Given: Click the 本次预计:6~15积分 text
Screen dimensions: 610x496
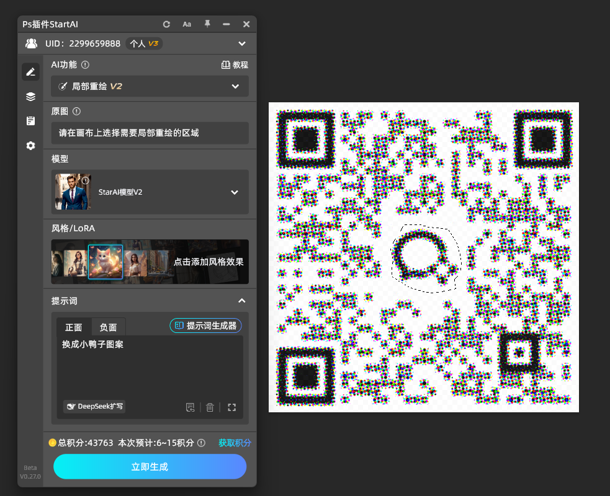Looking at the screenshot, I should tap(156, 443).
